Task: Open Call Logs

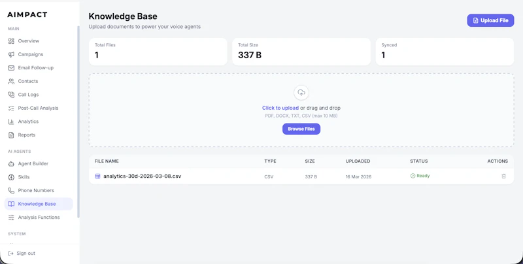Action: (x=39, y=95)
